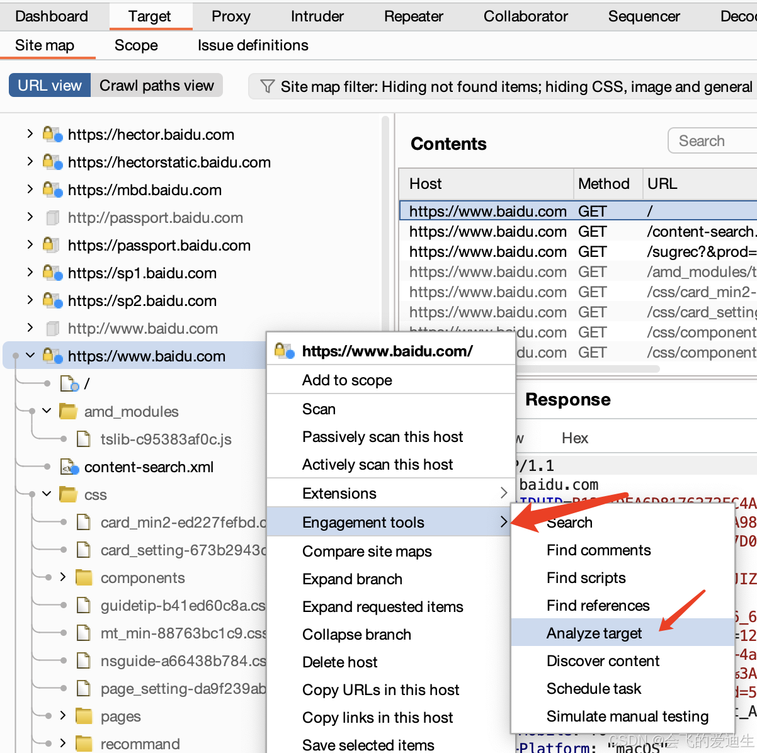Click Passively scan this host
Image resolution: width=757 pixels, height=753 pixels.
click(391, 436)
